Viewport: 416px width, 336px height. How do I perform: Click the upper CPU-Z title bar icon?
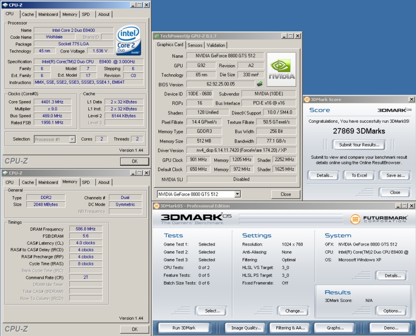point(5,5)
